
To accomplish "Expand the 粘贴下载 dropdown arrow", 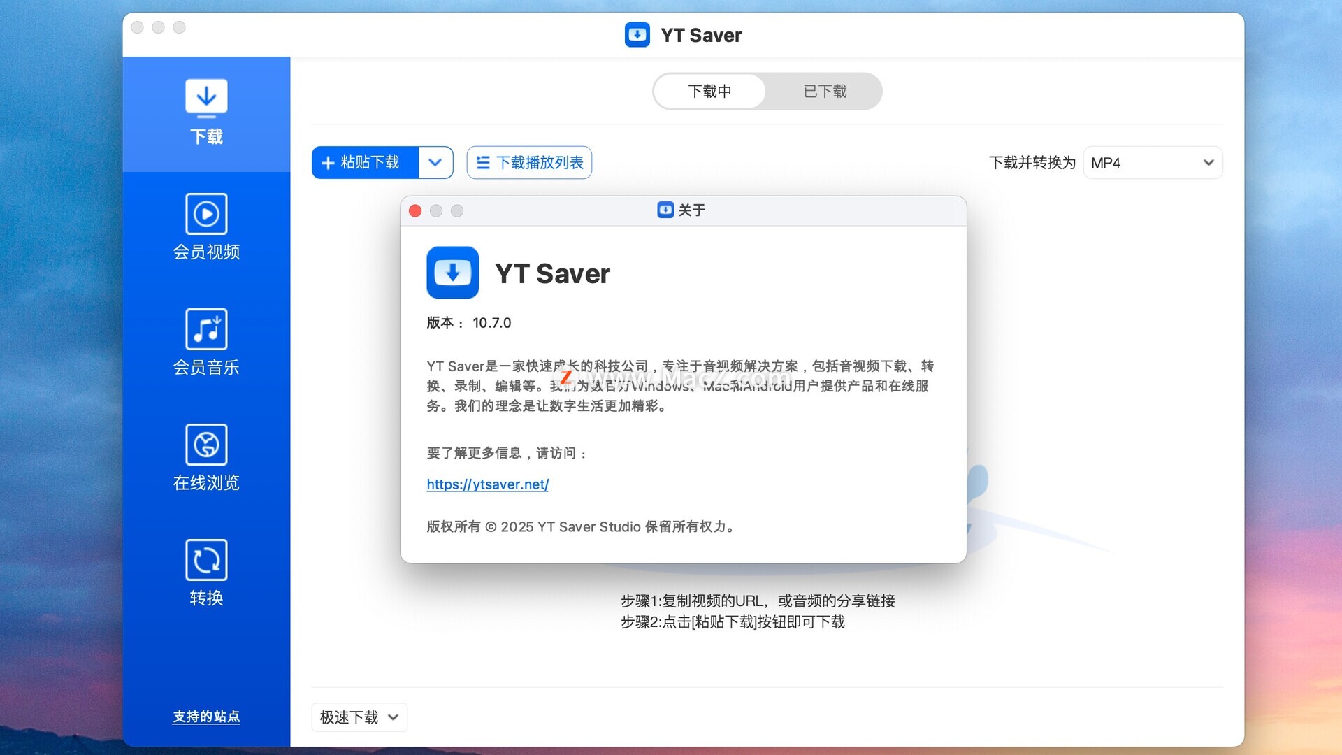I will click(435, 163).
